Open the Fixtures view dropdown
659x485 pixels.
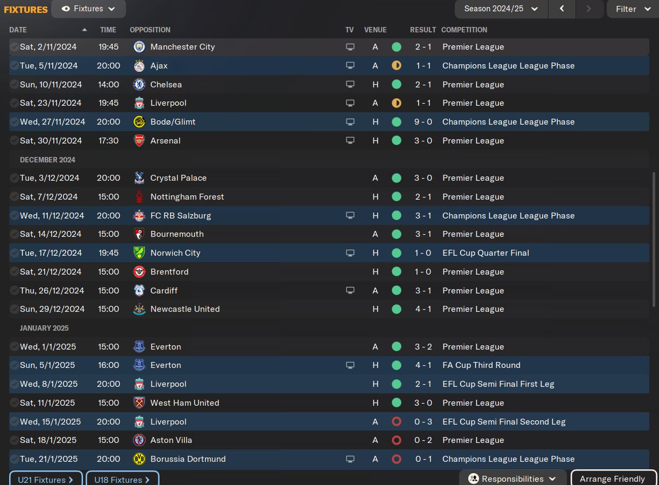pyautogui.click(x=89, y=9)
